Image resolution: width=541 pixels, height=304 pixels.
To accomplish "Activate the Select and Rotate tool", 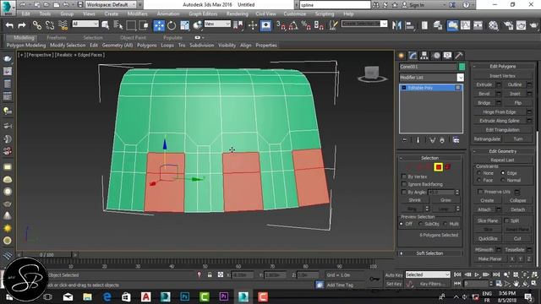I will pos(172,25).
